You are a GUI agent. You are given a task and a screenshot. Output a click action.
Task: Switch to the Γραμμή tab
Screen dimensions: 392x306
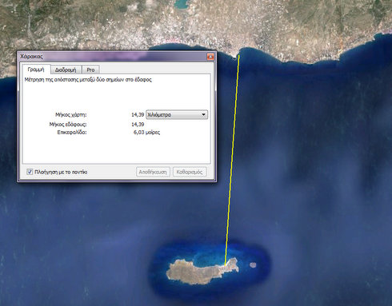tap(36, 70)
